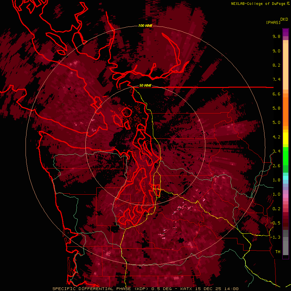The height and width of the screenshot is (291, 291).
Task: Click the 50 NMI range ring label
Action: tap(145, 86)
